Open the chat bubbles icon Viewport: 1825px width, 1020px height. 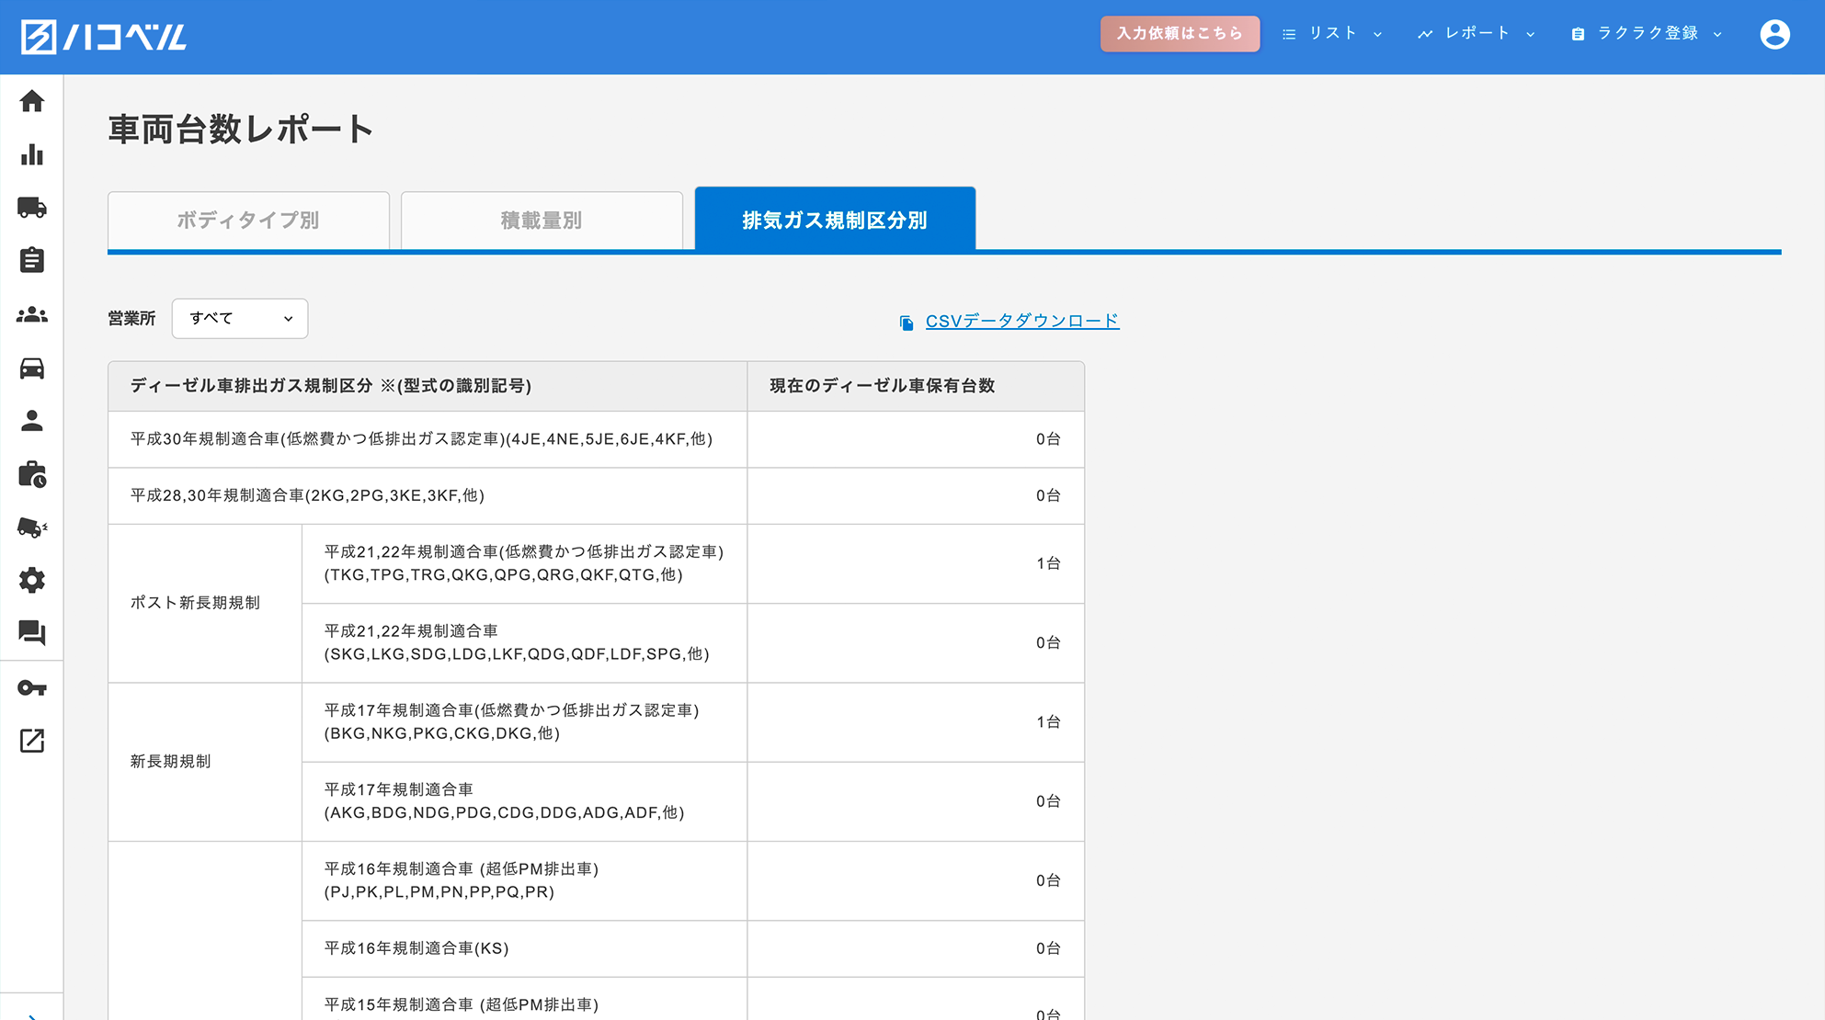(32, 633)
